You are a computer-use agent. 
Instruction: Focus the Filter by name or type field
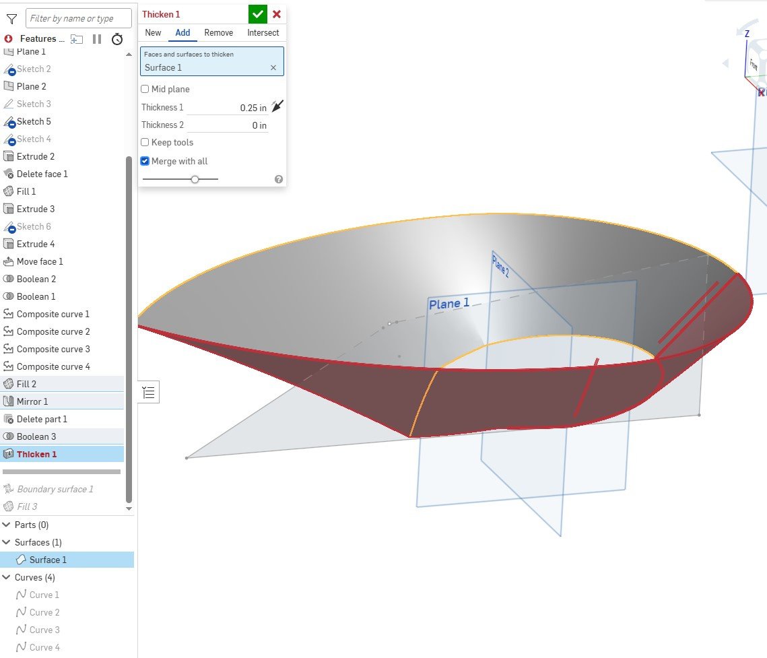79,18
